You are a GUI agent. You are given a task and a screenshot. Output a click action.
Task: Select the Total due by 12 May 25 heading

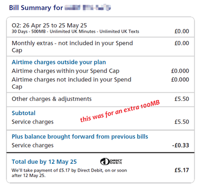coord(44,162)
